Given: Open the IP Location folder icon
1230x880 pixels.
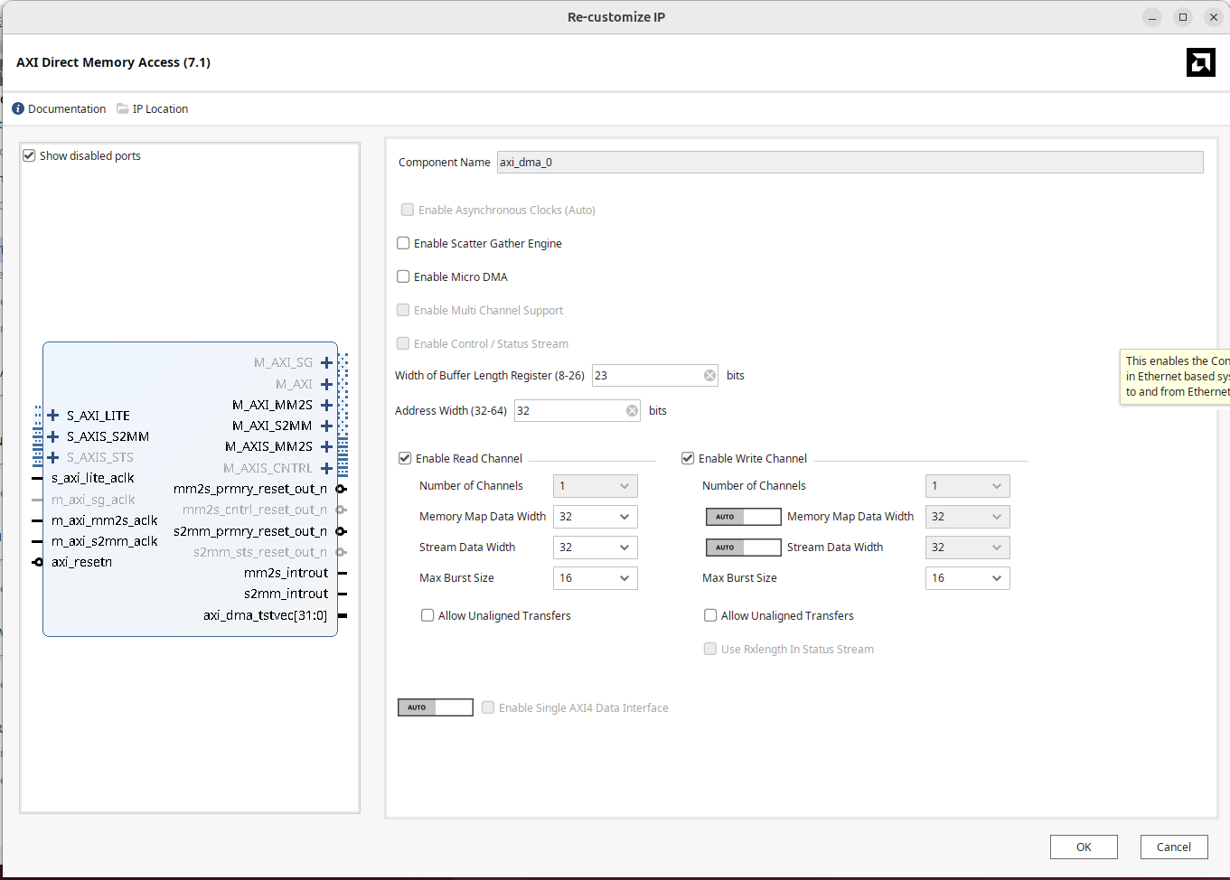Looking at the screenshot, I should coord(123,108).
